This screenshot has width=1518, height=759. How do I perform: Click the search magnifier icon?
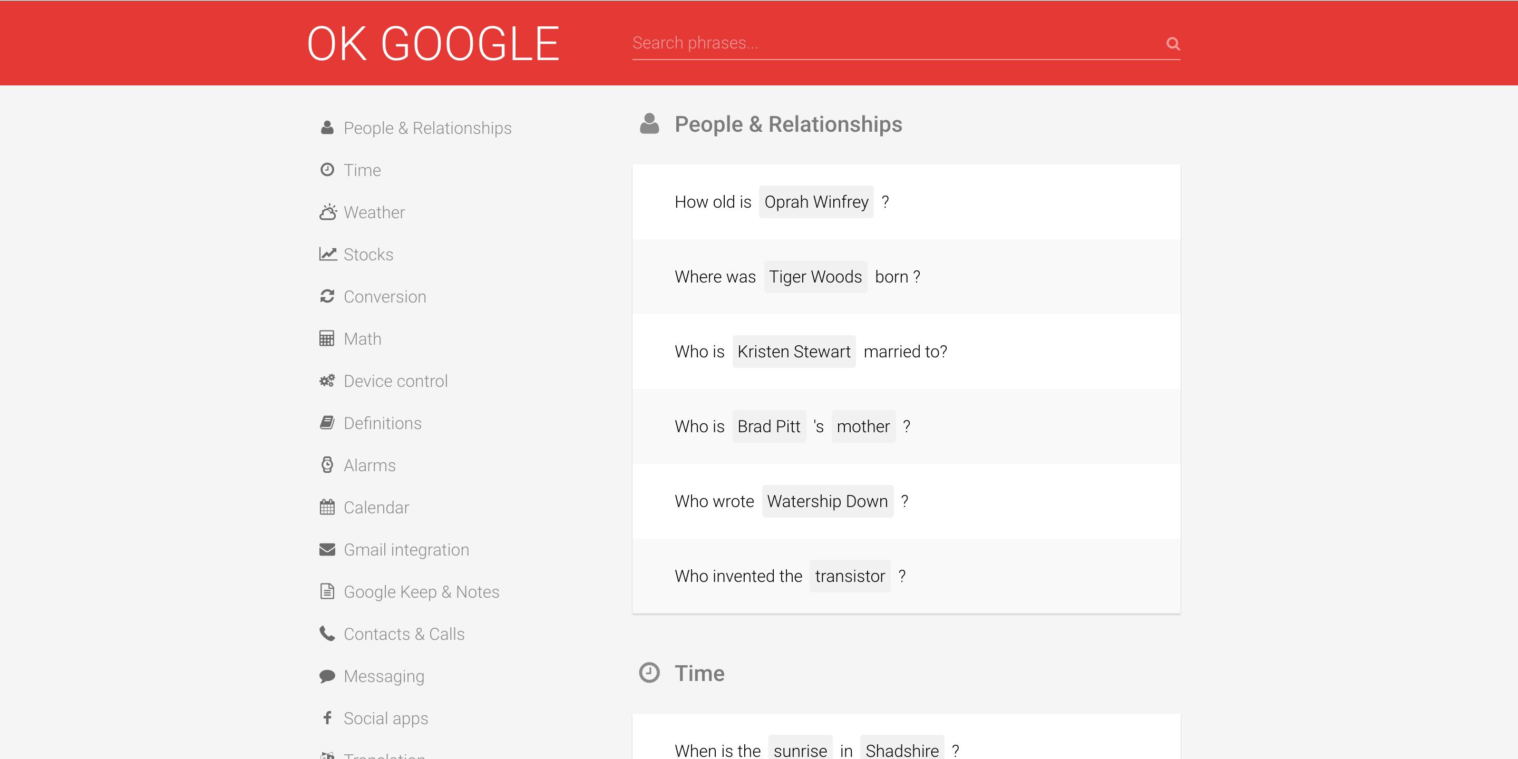click(1173, 44)
